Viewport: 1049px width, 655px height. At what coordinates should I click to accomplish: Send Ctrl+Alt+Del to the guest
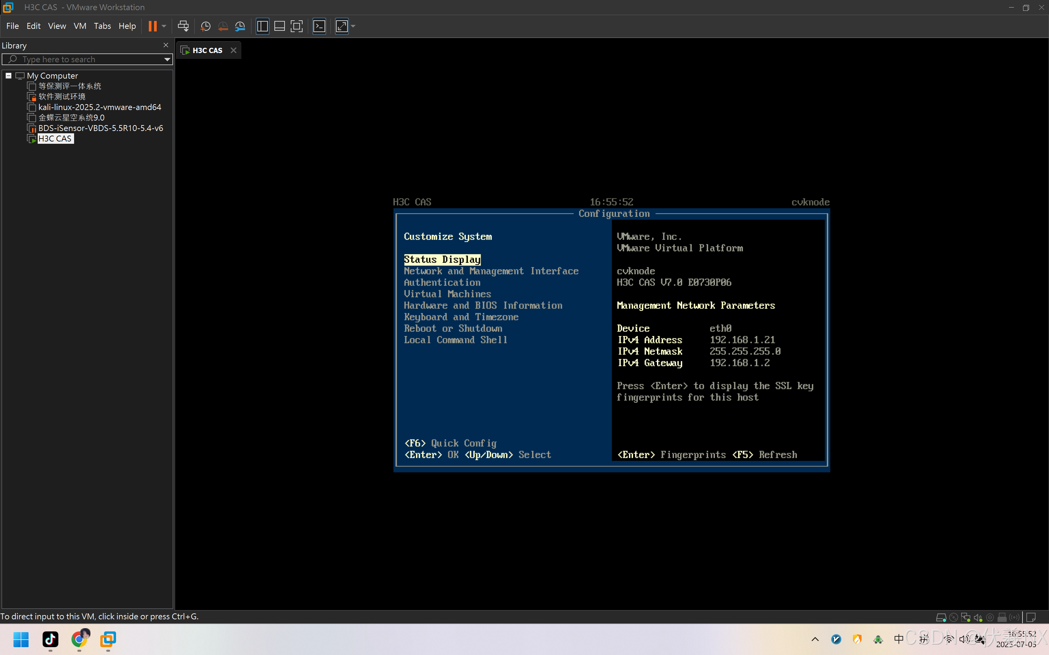[183, 26]
